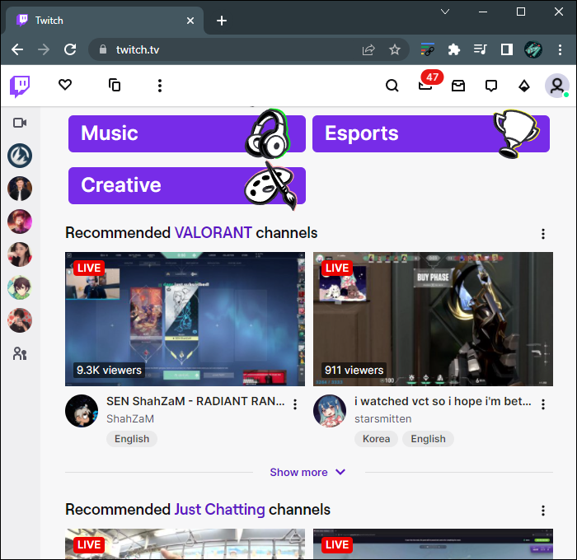Open the Twitch home logo
The height and width of the screenshot is (560, 577).
point(20,86)
